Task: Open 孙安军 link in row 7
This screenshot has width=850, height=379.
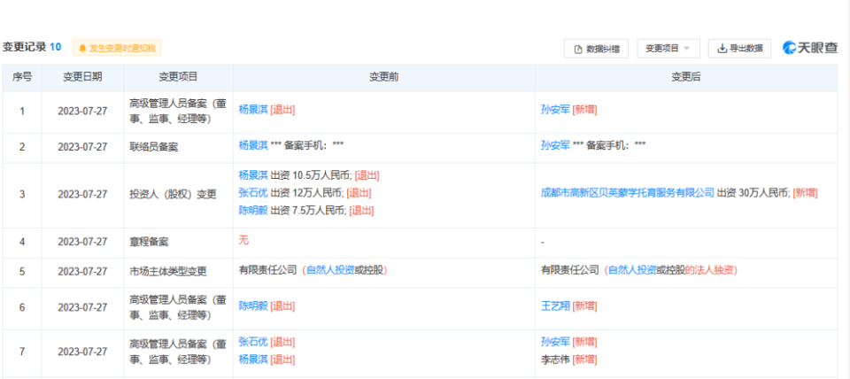Action: click(556, 342)
